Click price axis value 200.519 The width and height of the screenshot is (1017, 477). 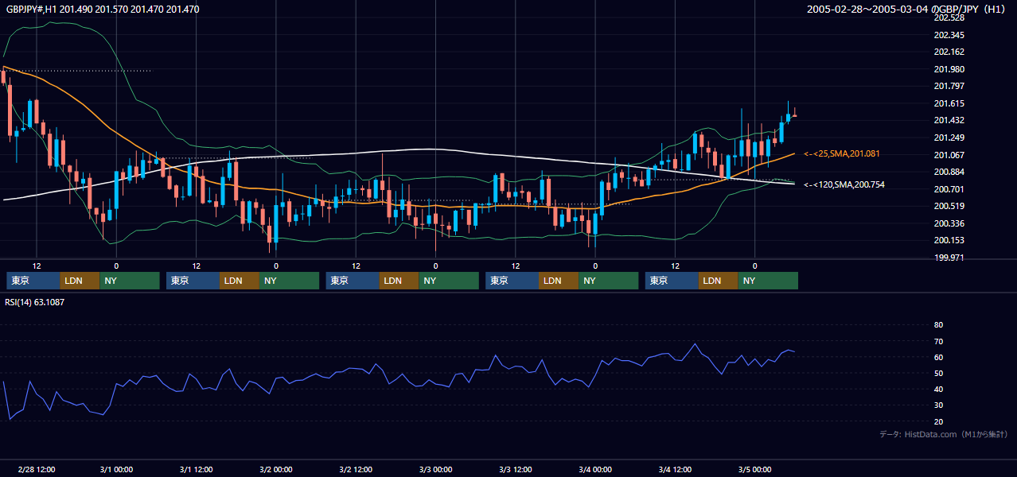(949, 206)
